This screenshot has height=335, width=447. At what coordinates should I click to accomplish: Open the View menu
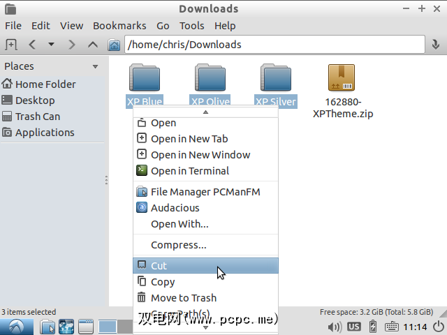71,26
